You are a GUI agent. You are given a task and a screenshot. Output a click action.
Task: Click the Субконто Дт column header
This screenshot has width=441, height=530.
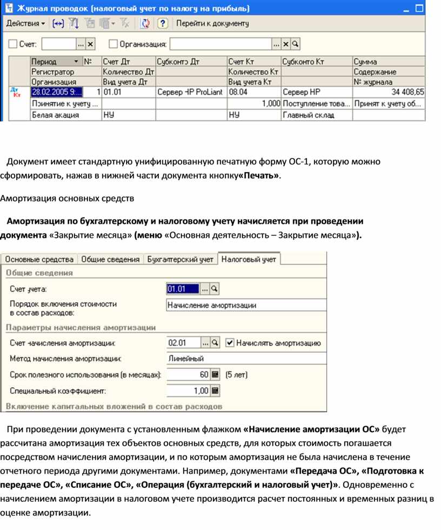(x=191, y=62)
